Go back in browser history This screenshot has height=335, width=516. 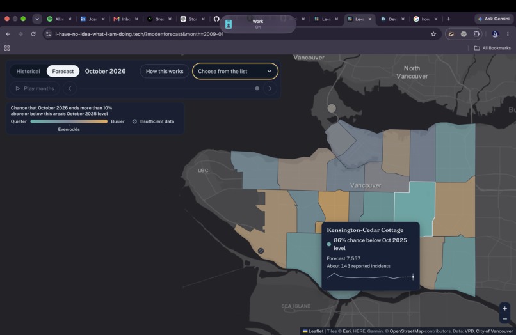pos(8,34)
